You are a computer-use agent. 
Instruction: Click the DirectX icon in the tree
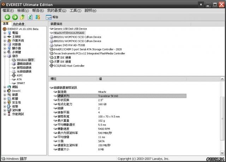click(9, 91)
